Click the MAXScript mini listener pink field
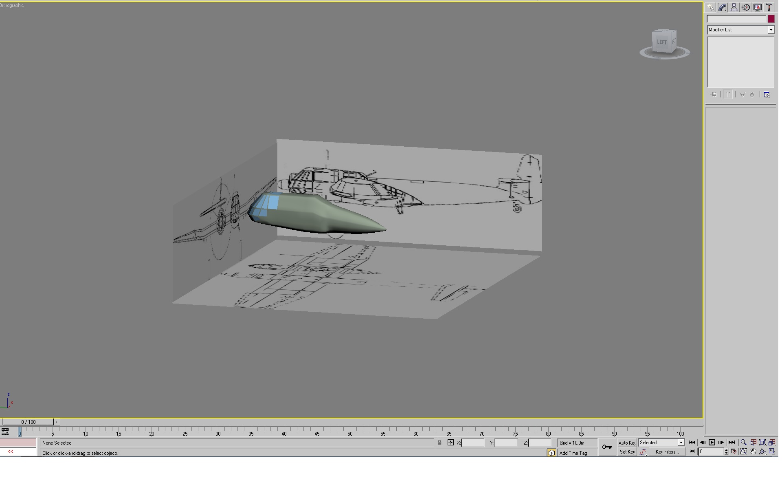 coord(18,443)
